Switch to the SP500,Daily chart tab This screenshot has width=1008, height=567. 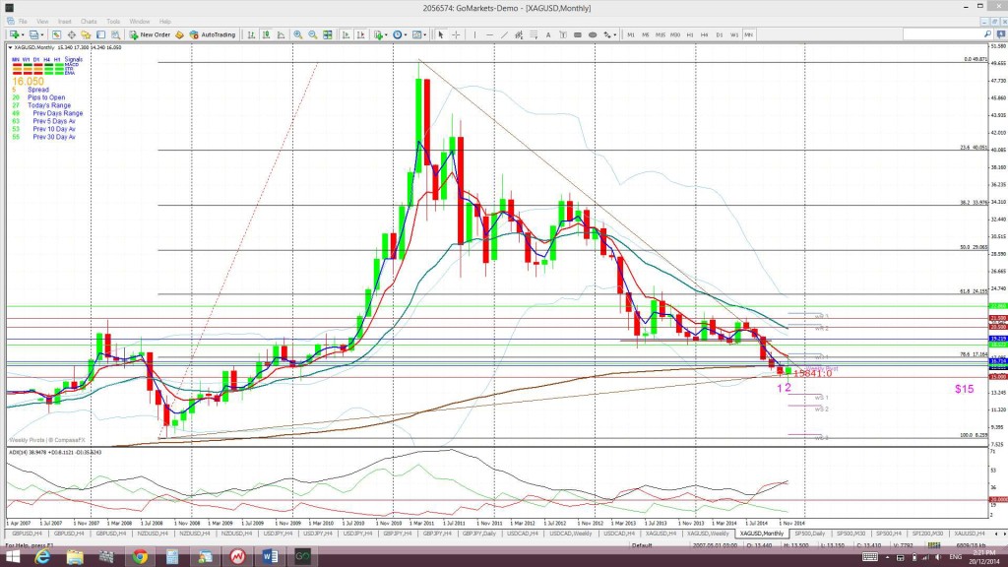pos(810,534)
